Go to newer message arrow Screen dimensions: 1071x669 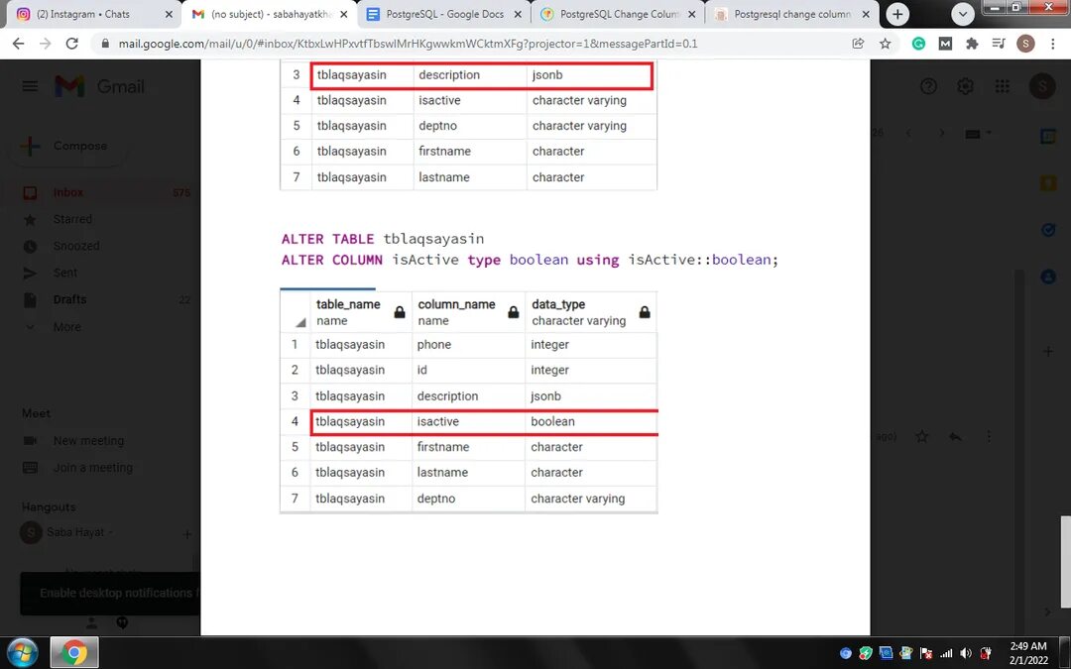click(x=908, y=133)
